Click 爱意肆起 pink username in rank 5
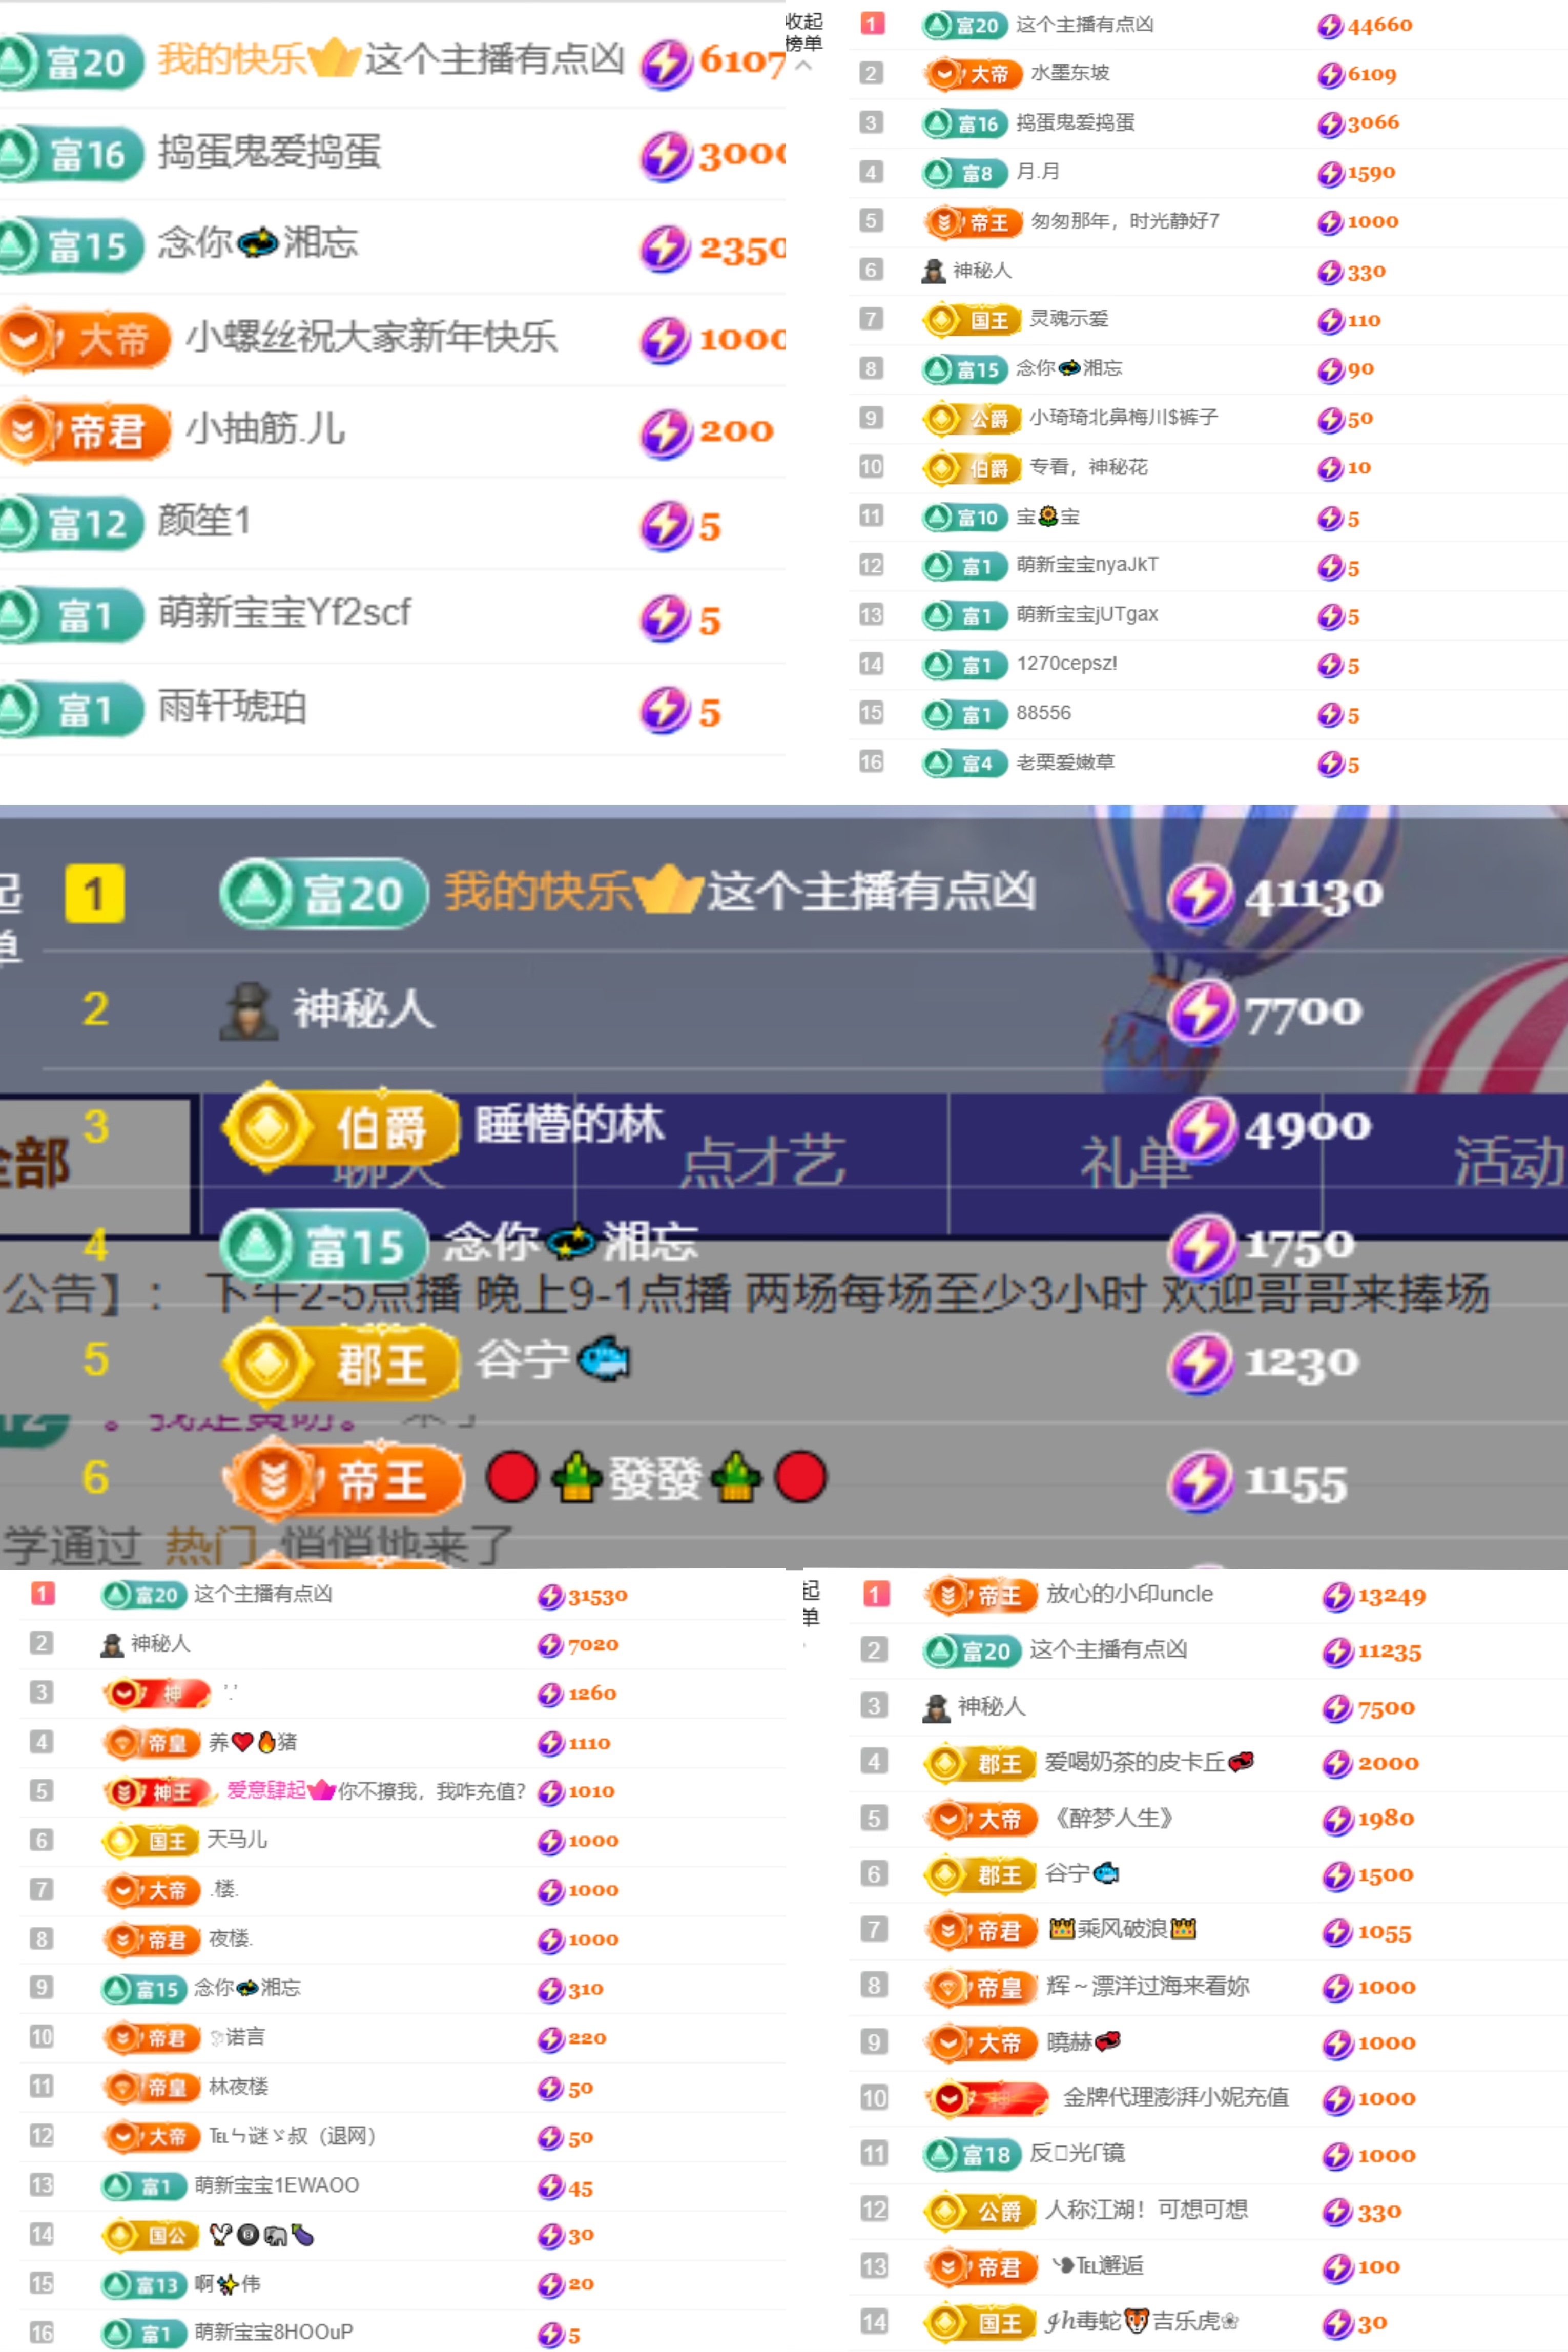Image resolution: width=1568 pixels, height=2352 pixels. point(266,1790)
